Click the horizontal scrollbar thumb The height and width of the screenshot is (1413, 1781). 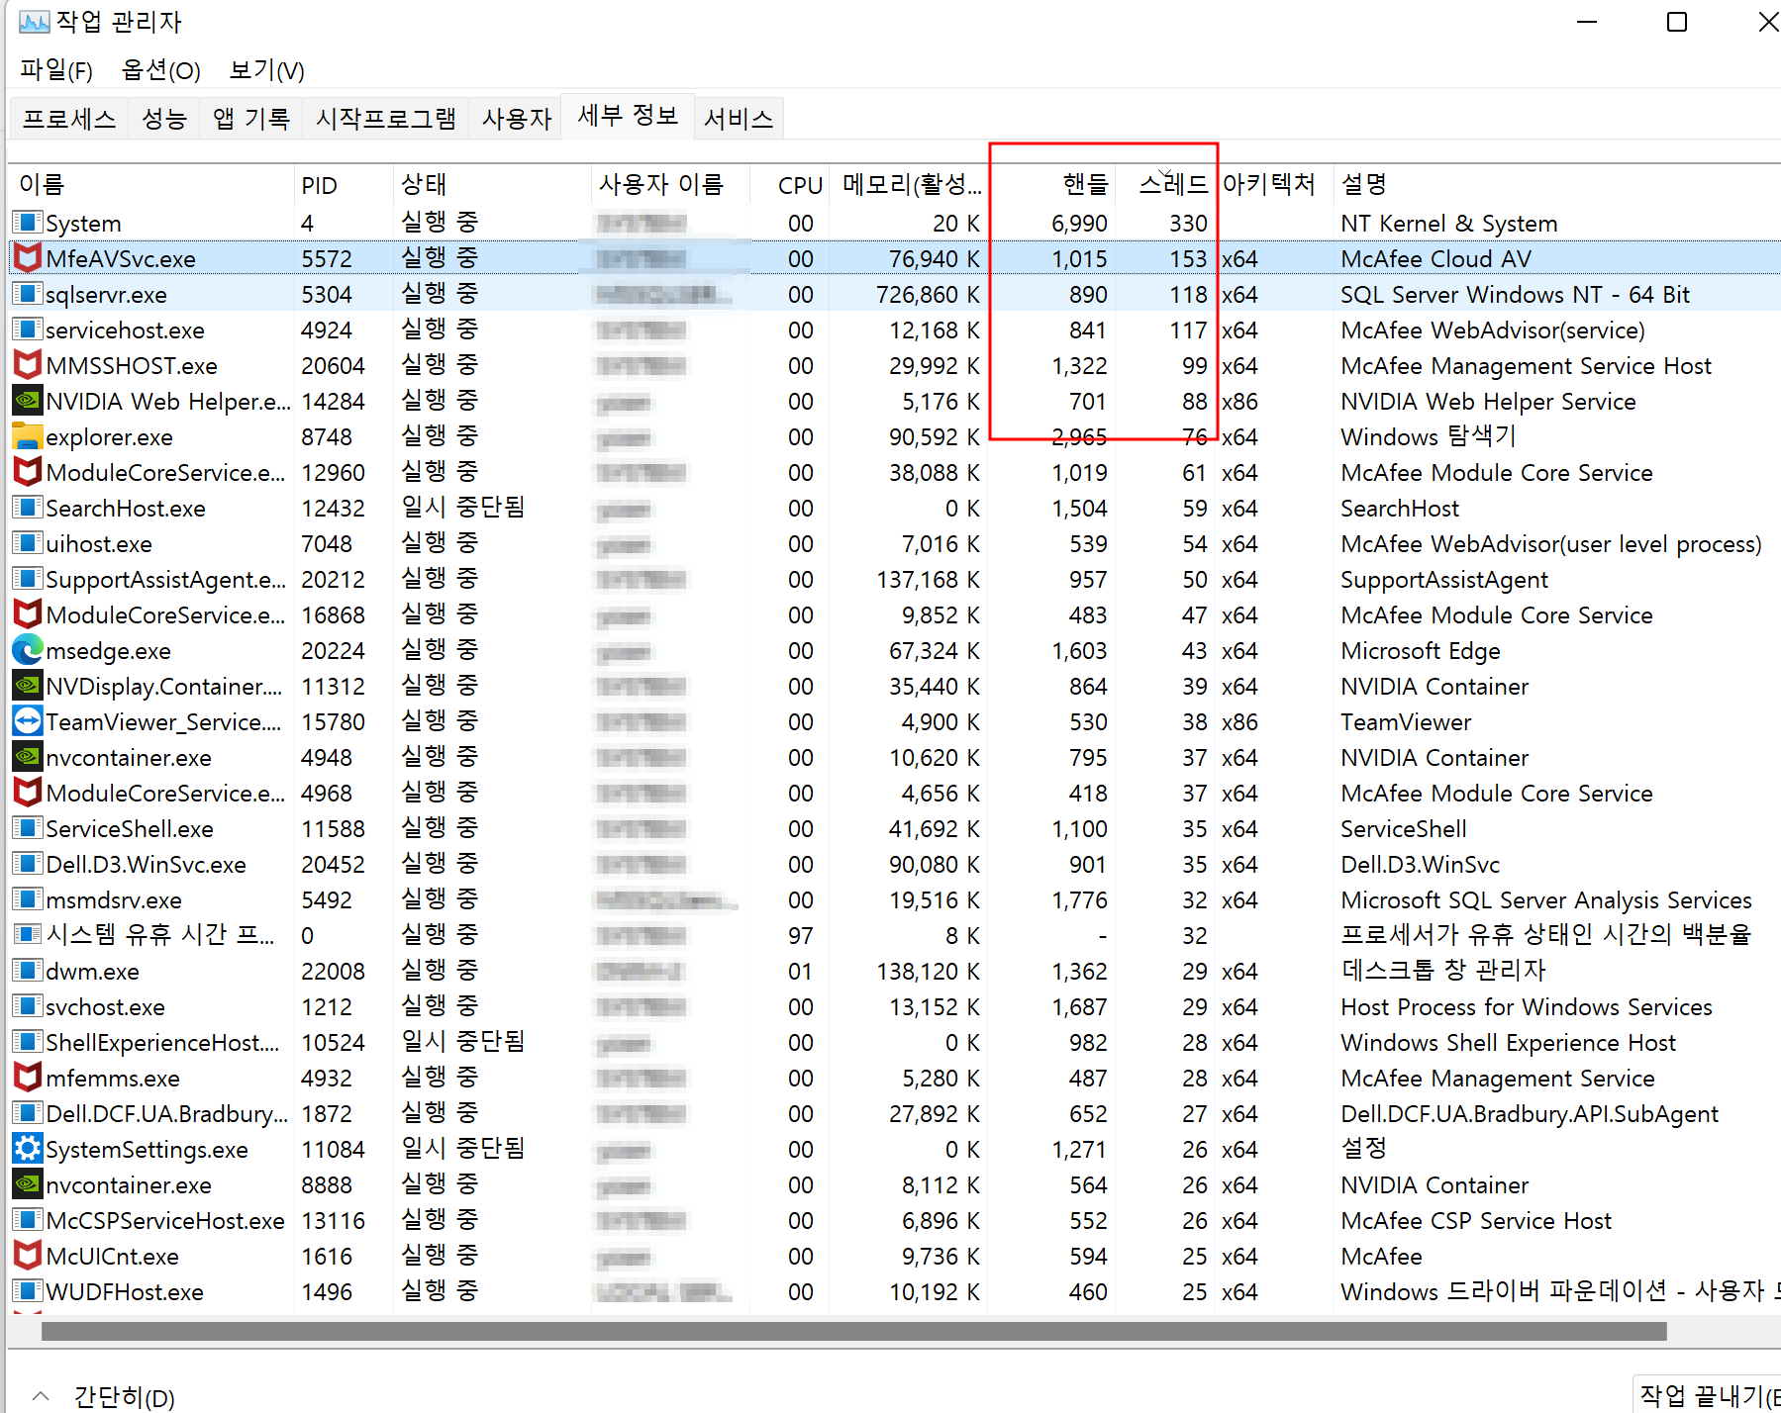(853, 1332)
